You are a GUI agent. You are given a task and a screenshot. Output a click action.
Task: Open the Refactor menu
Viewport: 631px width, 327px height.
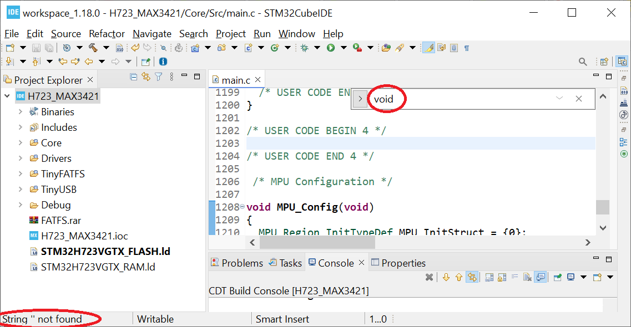pos(107,34)
